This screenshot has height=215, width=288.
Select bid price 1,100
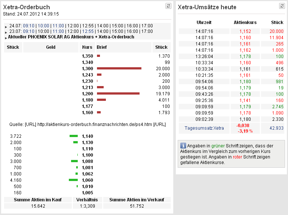(87, 155)
